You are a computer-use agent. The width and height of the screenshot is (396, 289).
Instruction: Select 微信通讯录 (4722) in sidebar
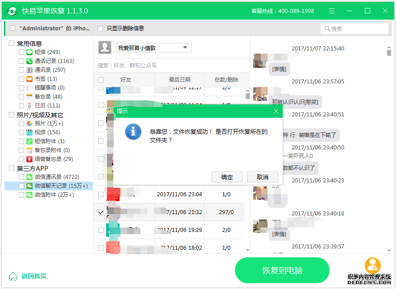pyautogui.click(x=57, y=177)
